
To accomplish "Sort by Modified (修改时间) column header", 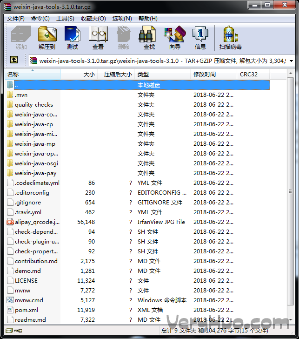I will [213, 75].
